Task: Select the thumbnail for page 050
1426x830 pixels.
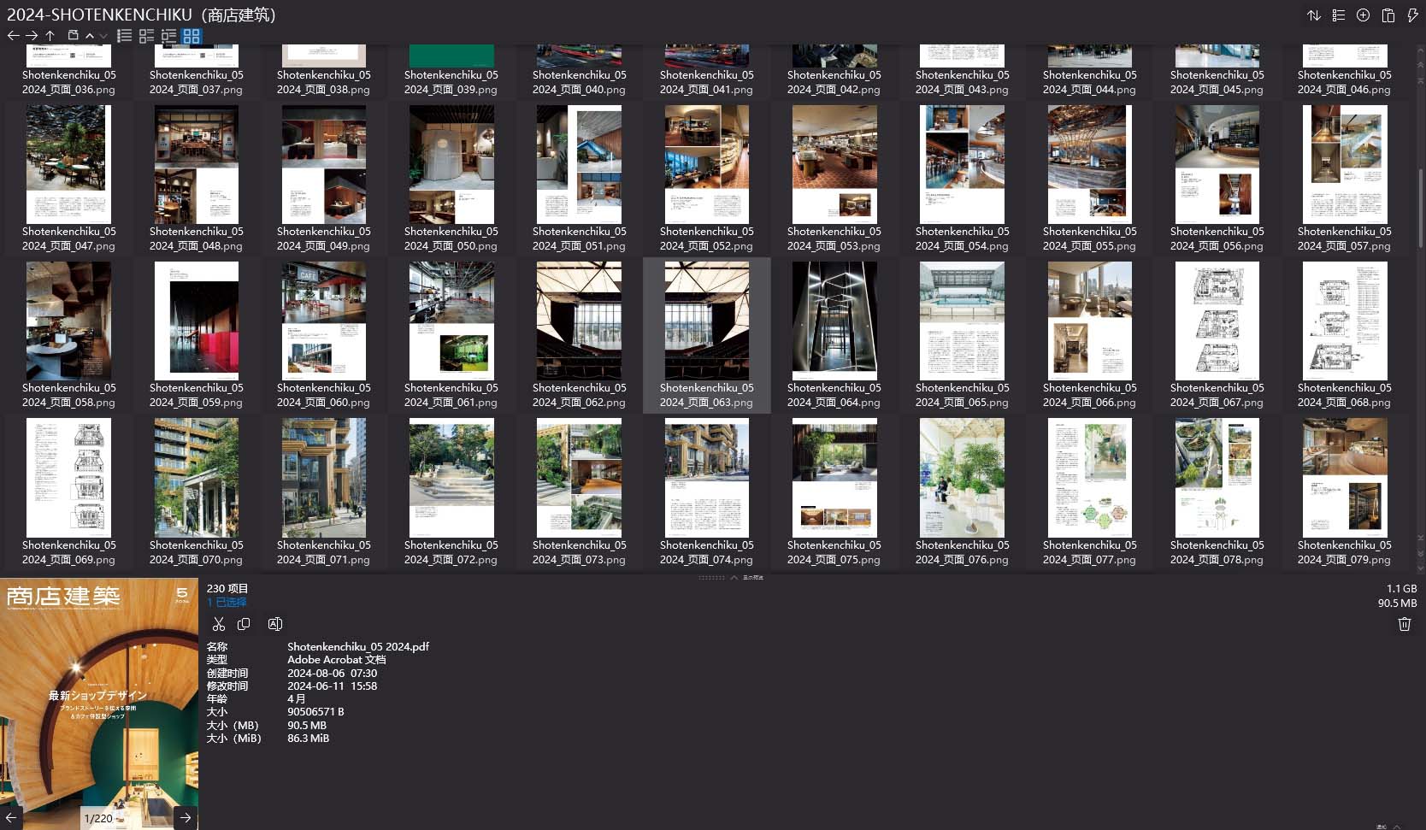Action: 451,164
